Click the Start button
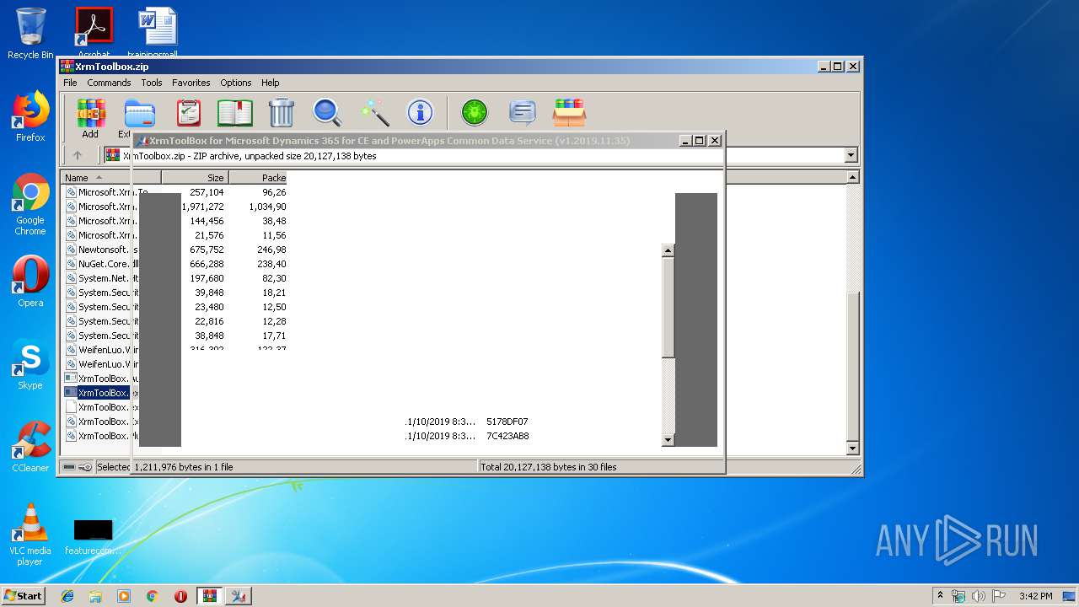The width and height of the screenshot is (1079, 607). pyautogui.click(x=23, y=596)
